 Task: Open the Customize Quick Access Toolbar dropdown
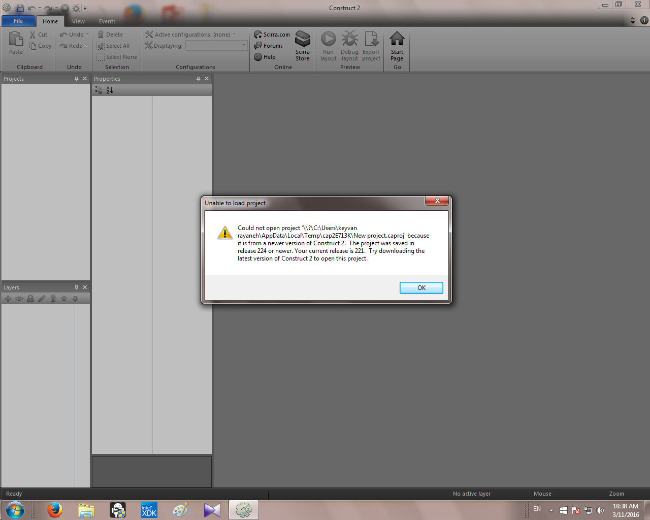pyautogui.click(x=85, y=8)
